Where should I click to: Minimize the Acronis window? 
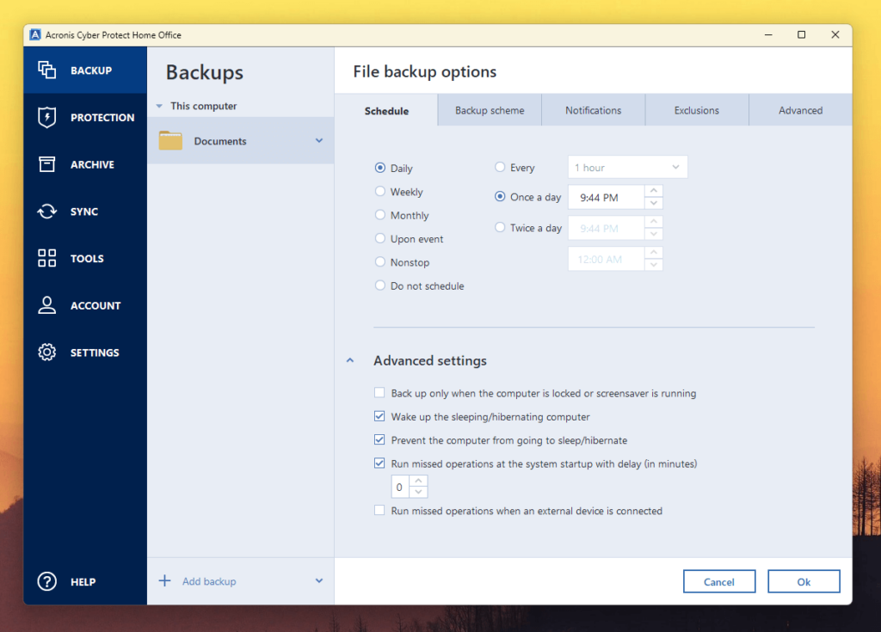coord(768,35)
